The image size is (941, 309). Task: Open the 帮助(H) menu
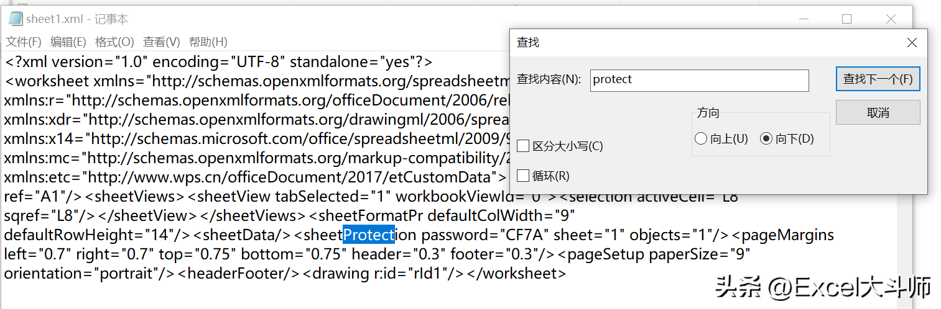click(208, 42)
